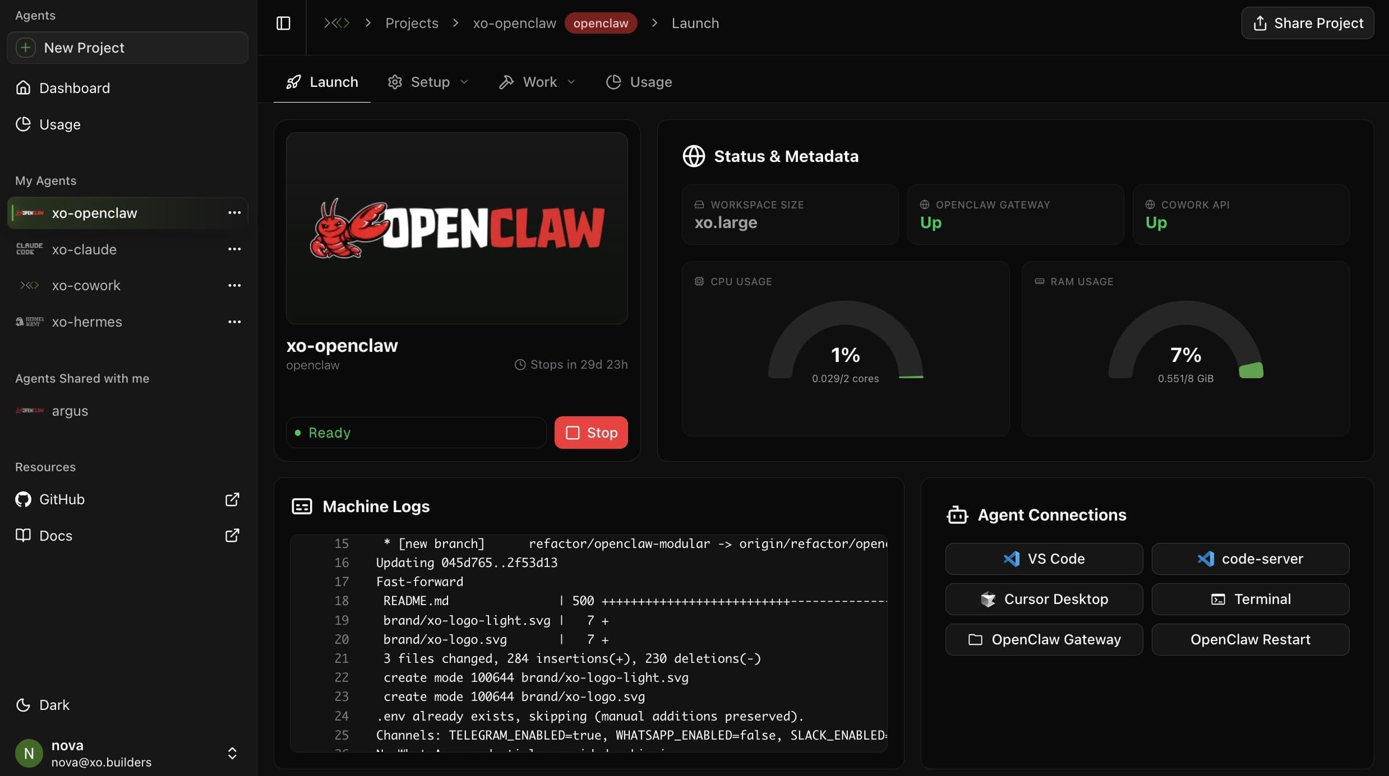The image size is (1389, 776).
Task: Click the openclaw red tag badge
Action: click(601, 23)
